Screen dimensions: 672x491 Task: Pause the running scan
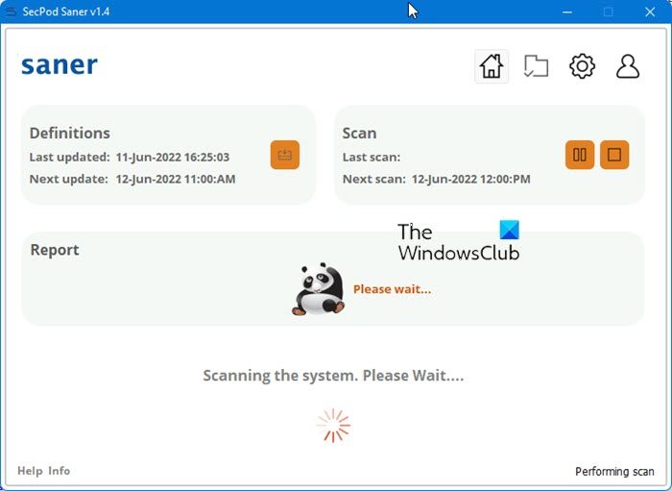[x=580, y=155]
